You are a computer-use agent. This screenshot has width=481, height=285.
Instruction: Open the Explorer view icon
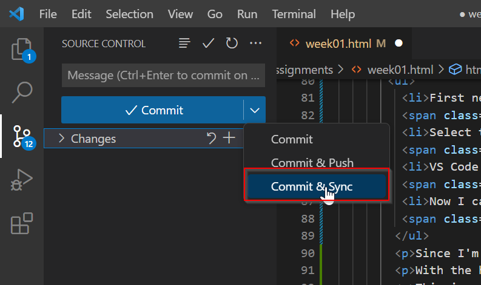point(22,49)
